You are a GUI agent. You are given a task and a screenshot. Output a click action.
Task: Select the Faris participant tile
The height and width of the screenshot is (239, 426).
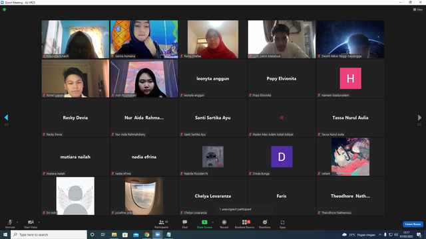(282, 196)
